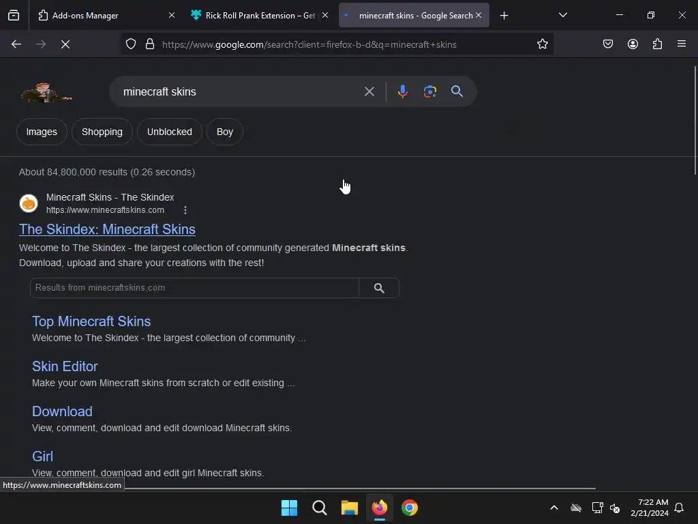Image resolution: width=698 pixels, height=524 pixels.
Task: Stop loading the page
Action: click(65, 44)
